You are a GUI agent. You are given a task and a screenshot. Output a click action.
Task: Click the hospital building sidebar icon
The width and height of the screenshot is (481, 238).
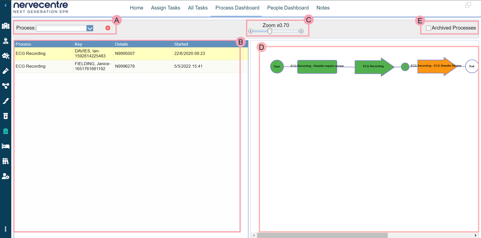(x=6, y=26)
